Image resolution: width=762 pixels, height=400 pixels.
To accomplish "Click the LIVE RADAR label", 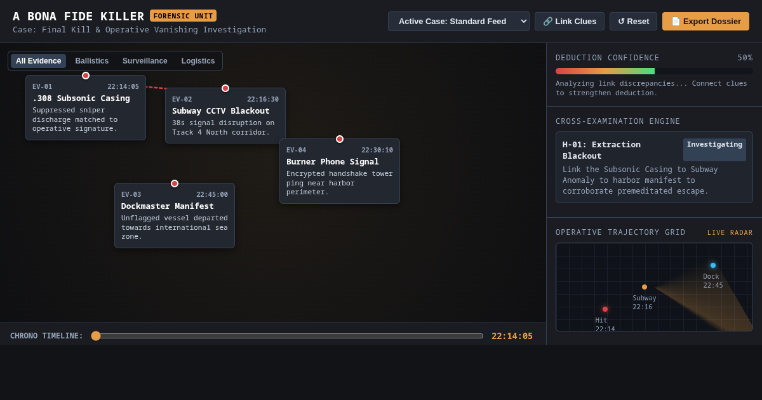I will [730, 233].
